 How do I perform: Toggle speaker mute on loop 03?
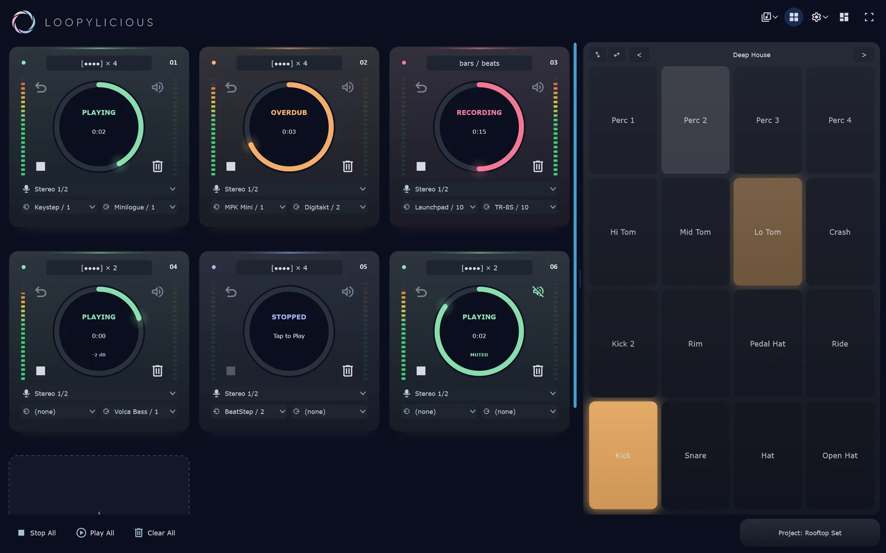coord(538,87)
